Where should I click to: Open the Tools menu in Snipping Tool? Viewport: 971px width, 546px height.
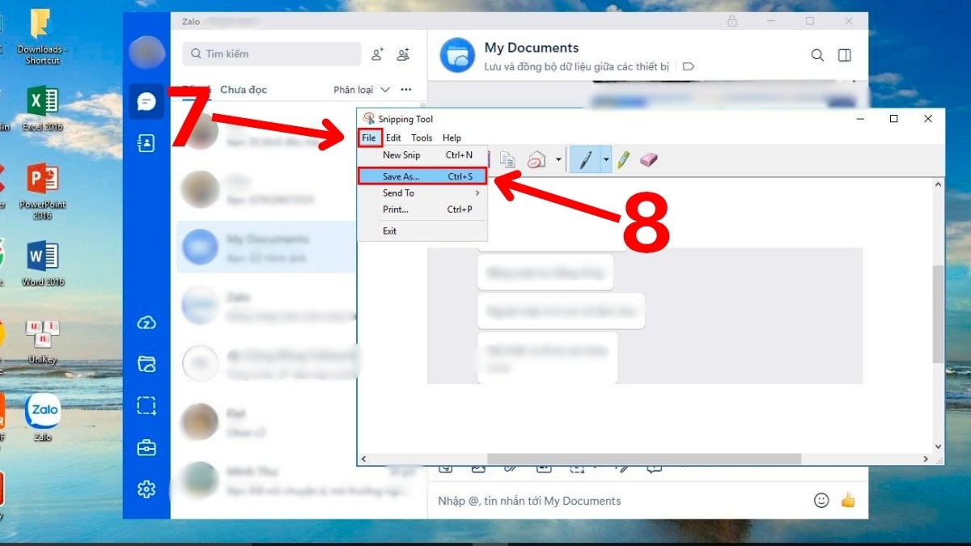[422, 138]
